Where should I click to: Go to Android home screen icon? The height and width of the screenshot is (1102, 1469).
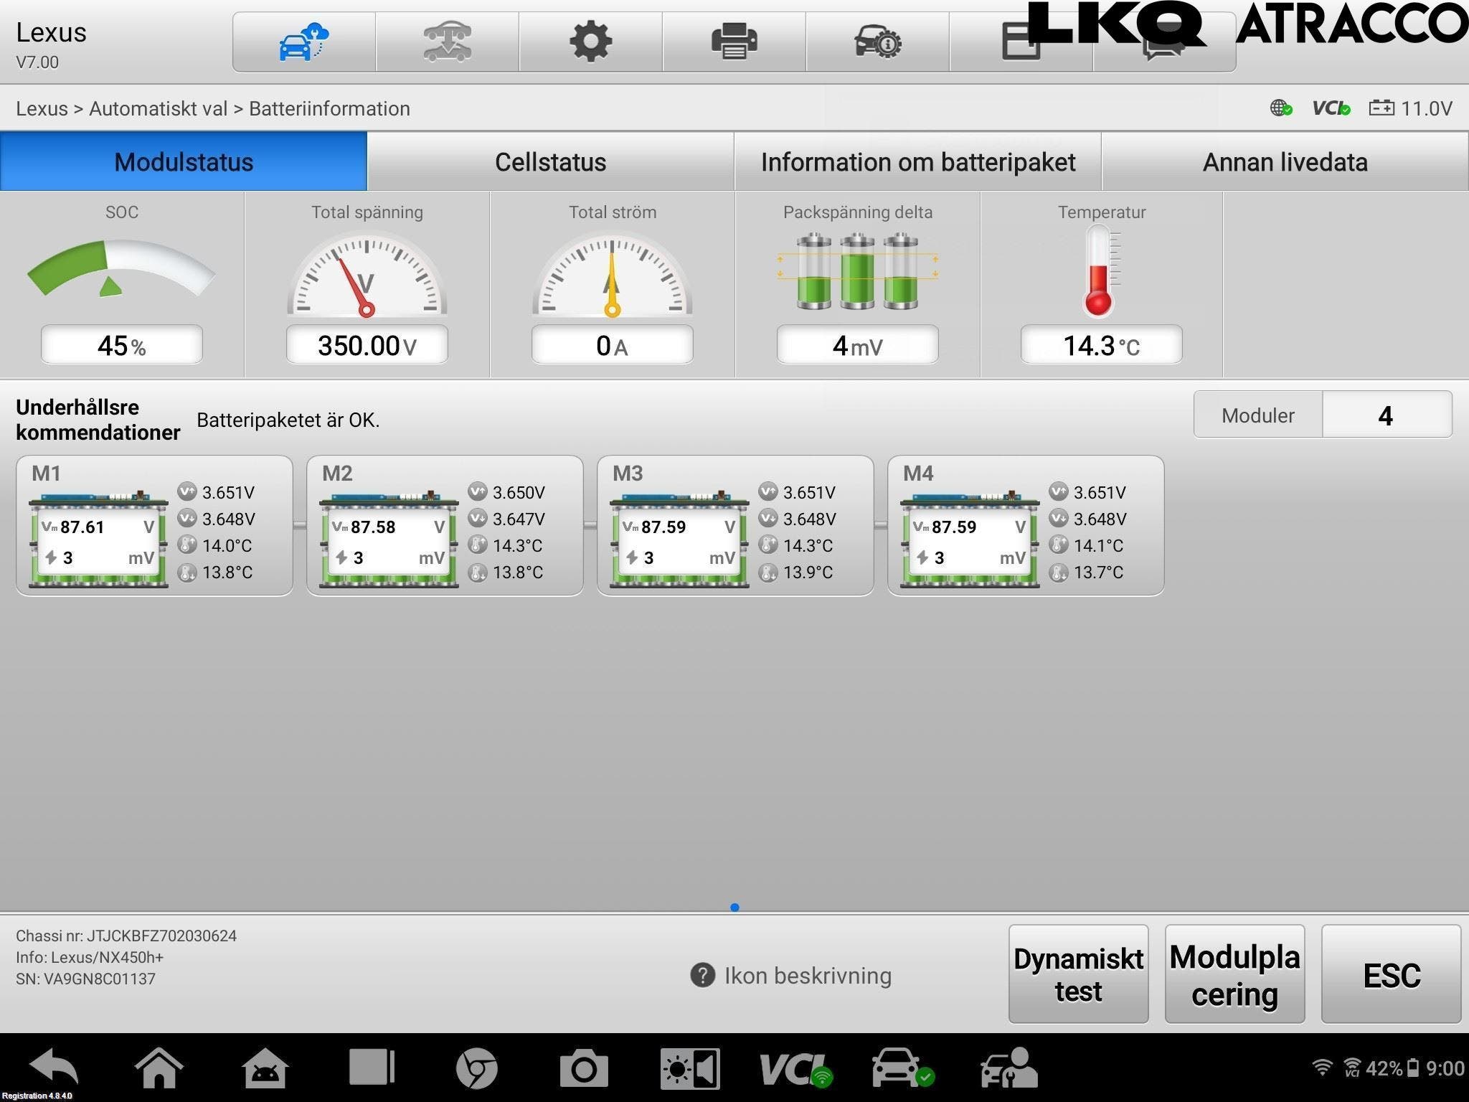pos(159,1068)
